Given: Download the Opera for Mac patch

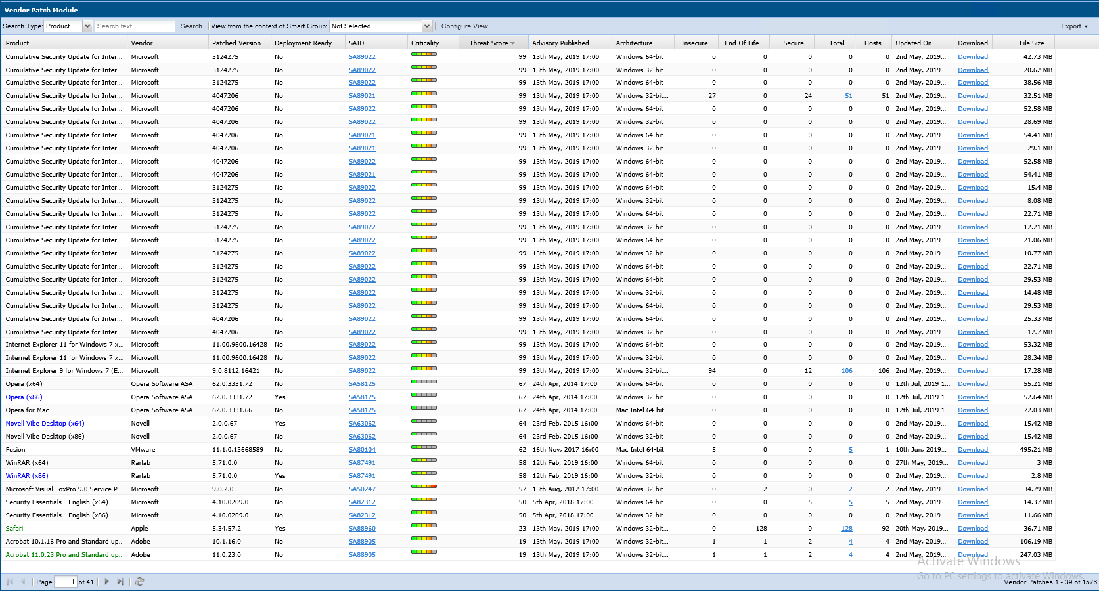Looking at the screenshot, I should point(972,410).
